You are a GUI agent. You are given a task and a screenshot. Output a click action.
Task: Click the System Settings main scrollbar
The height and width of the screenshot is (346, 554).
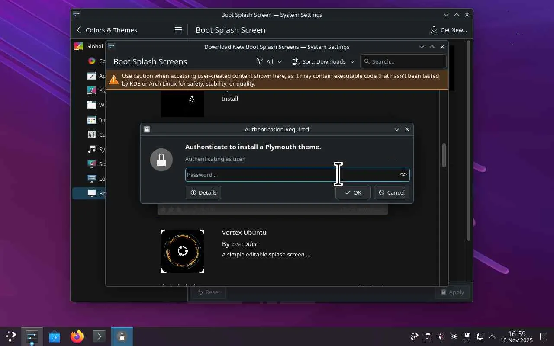pos(468,141)
